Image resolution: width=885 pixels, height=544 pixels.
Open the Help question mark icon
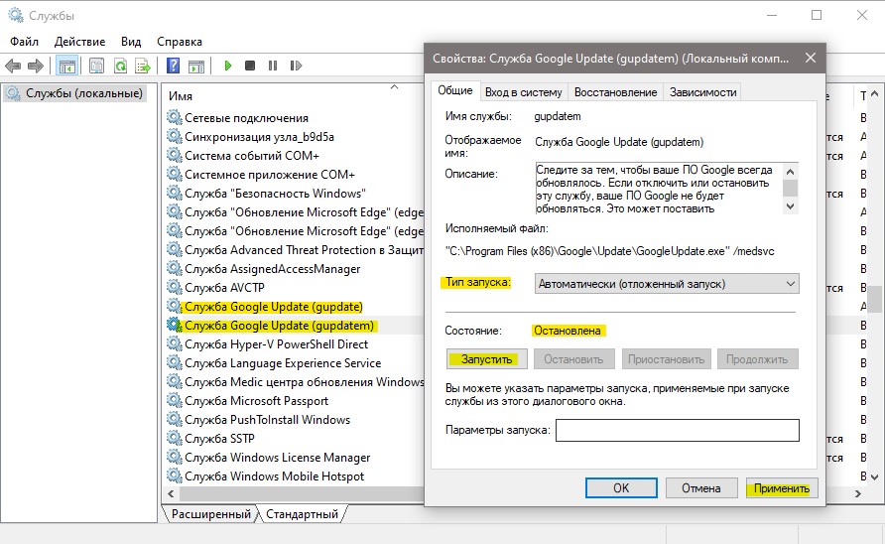pos(174,66)
